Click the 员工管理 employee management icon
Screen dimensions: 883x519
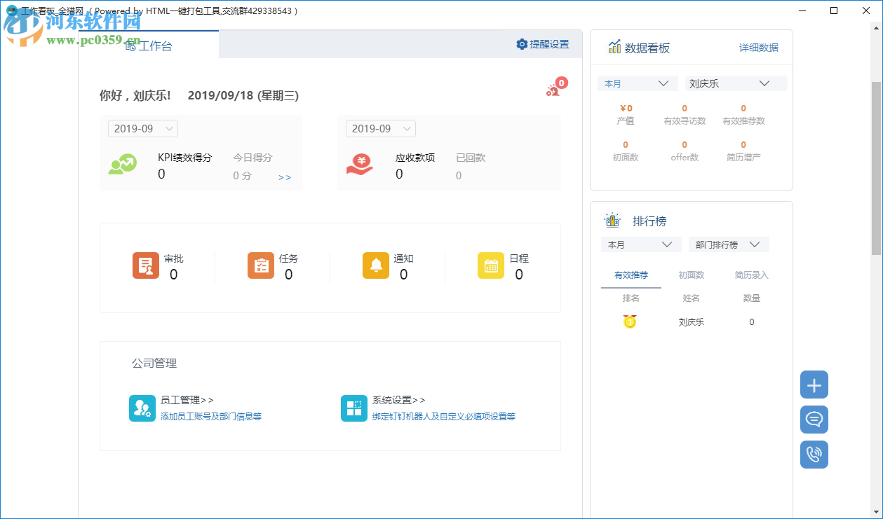pos(142,408)
